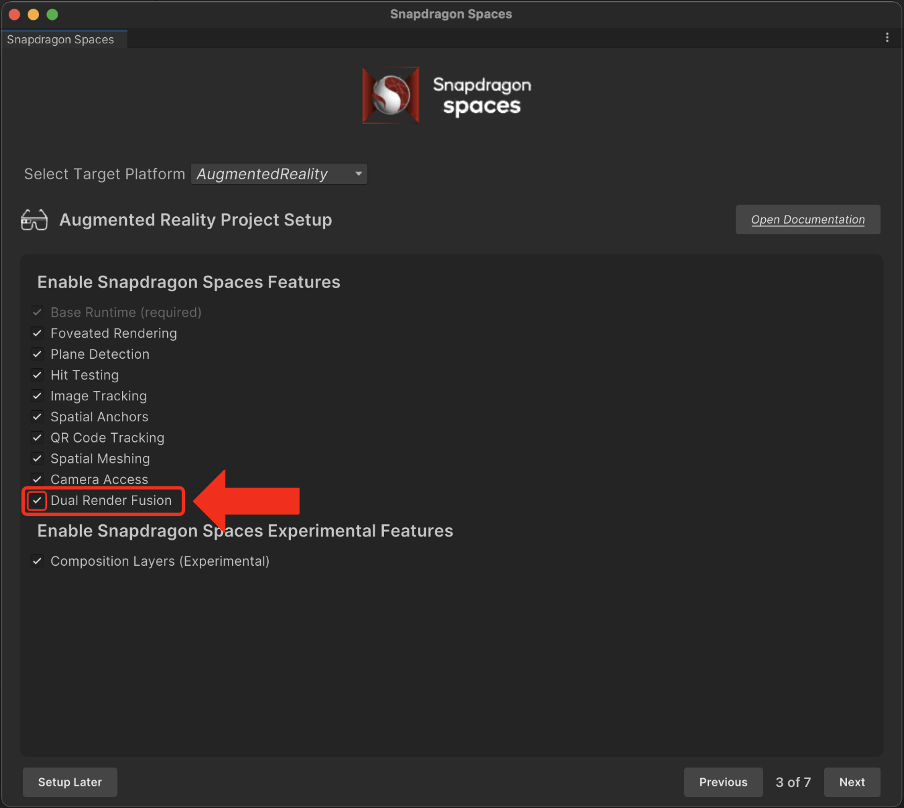Go back with the Previous button
Screen dimensions: 904x808
[x=723, y=782]
